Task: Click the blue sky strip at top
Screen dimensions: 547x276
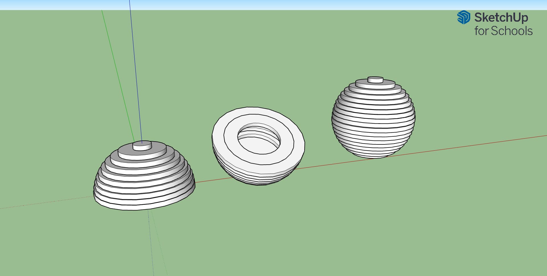Action: click(x=273, y=5)
